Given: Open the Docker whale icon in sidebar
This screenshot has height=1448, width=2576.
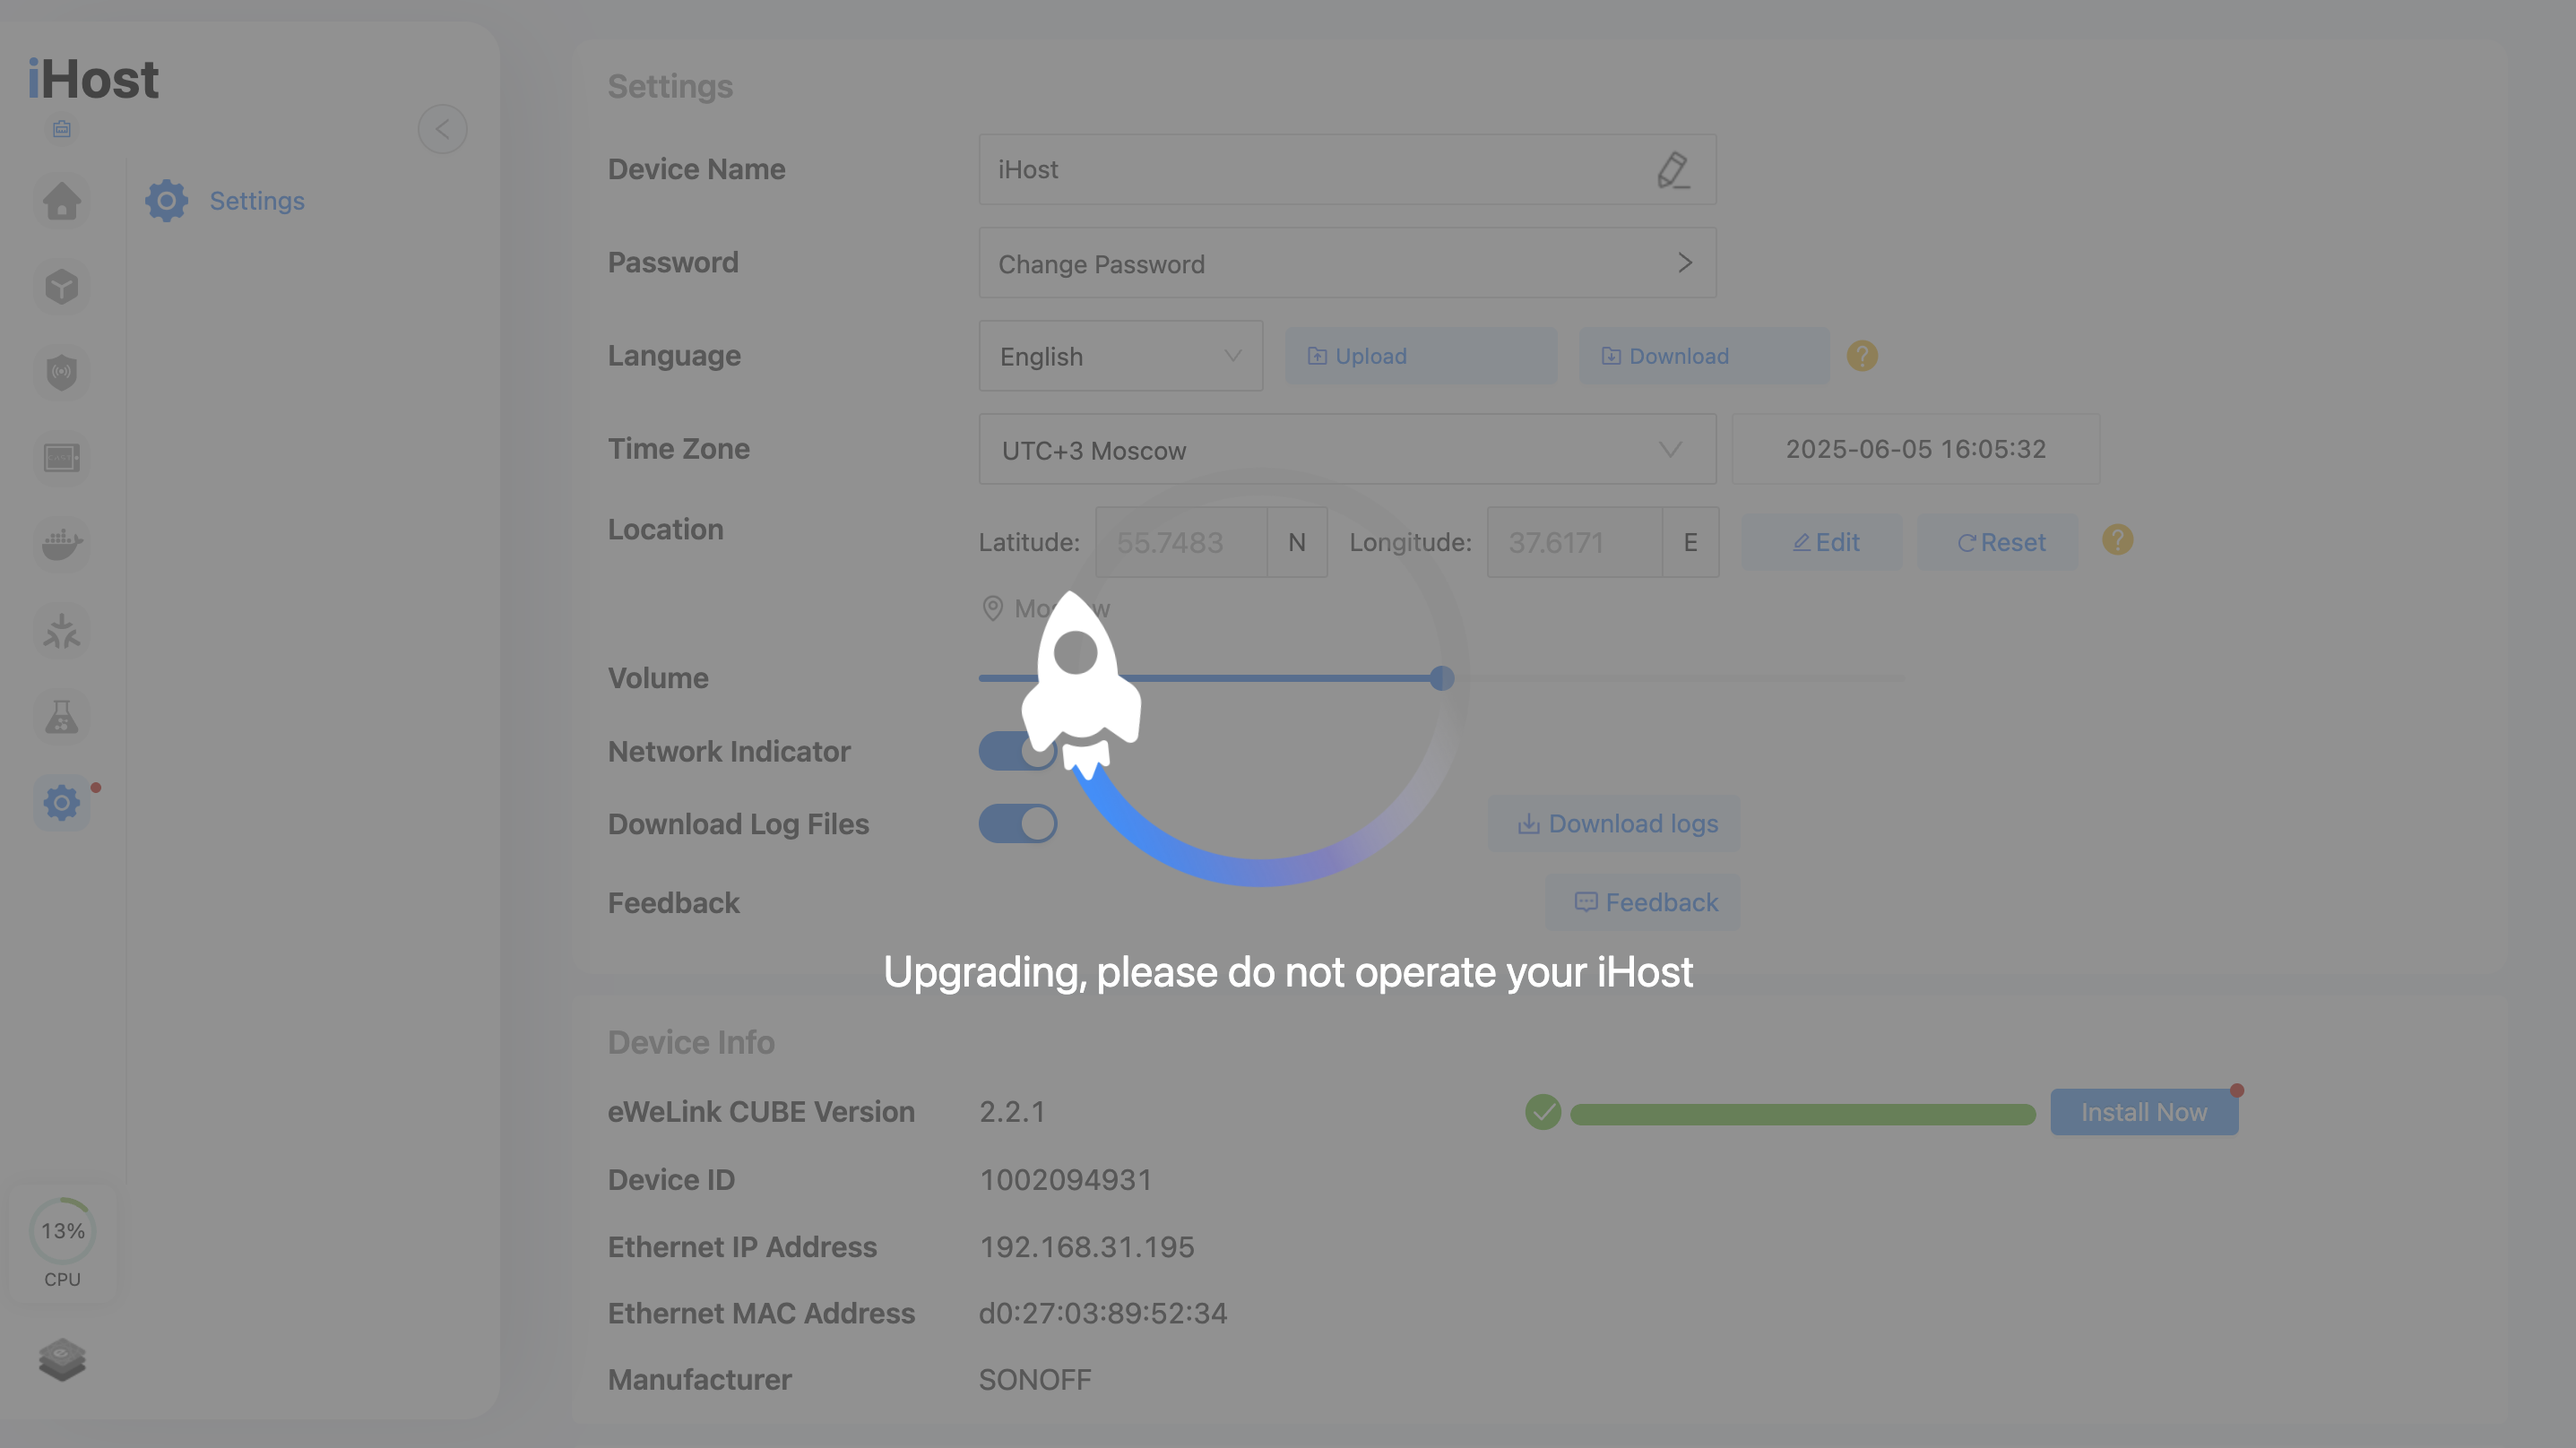Looking at the screenshot, I should pyautogui.click(x=62, y=544).
